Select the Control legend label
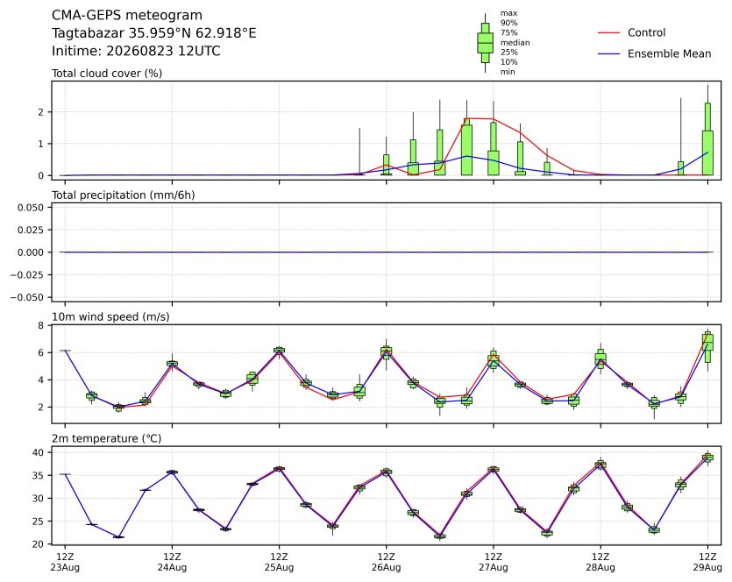 tap(646, 32)
